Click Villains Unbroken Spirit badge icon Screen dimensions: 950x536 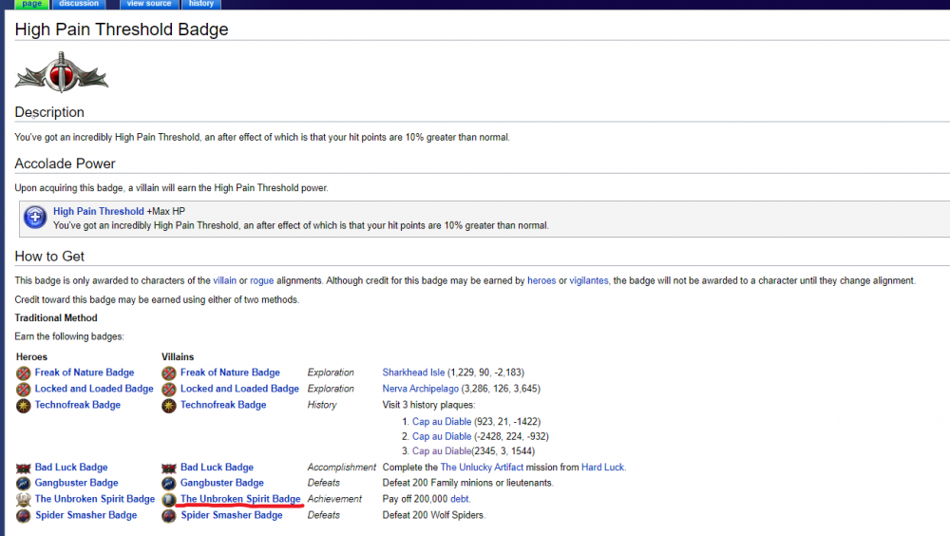(169, 499)
